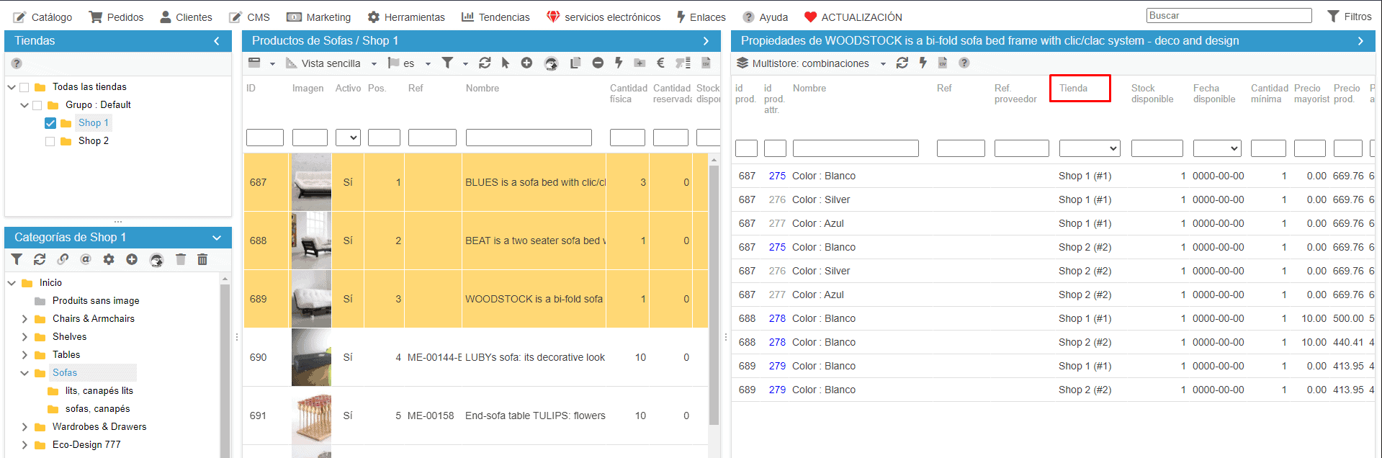The image size is (1382, 458).
Task: Open the Herramientas menu
Action: [406, 17]
